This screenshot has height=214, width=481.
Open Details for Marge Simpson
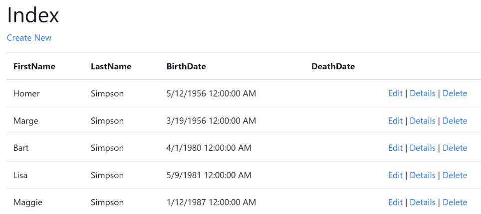[x=422, y=121]
